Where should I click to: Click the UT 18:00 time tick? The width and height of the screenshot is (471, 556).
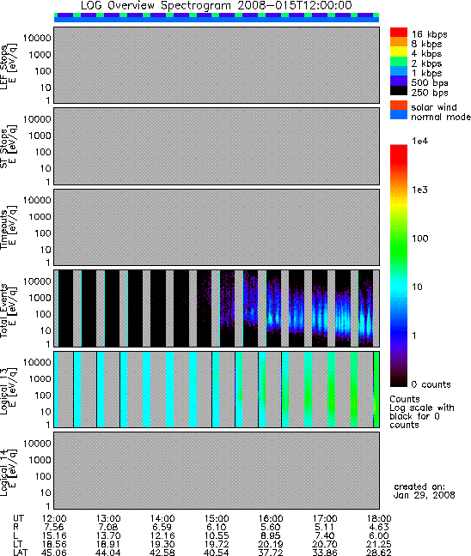(x=379, y=518)
